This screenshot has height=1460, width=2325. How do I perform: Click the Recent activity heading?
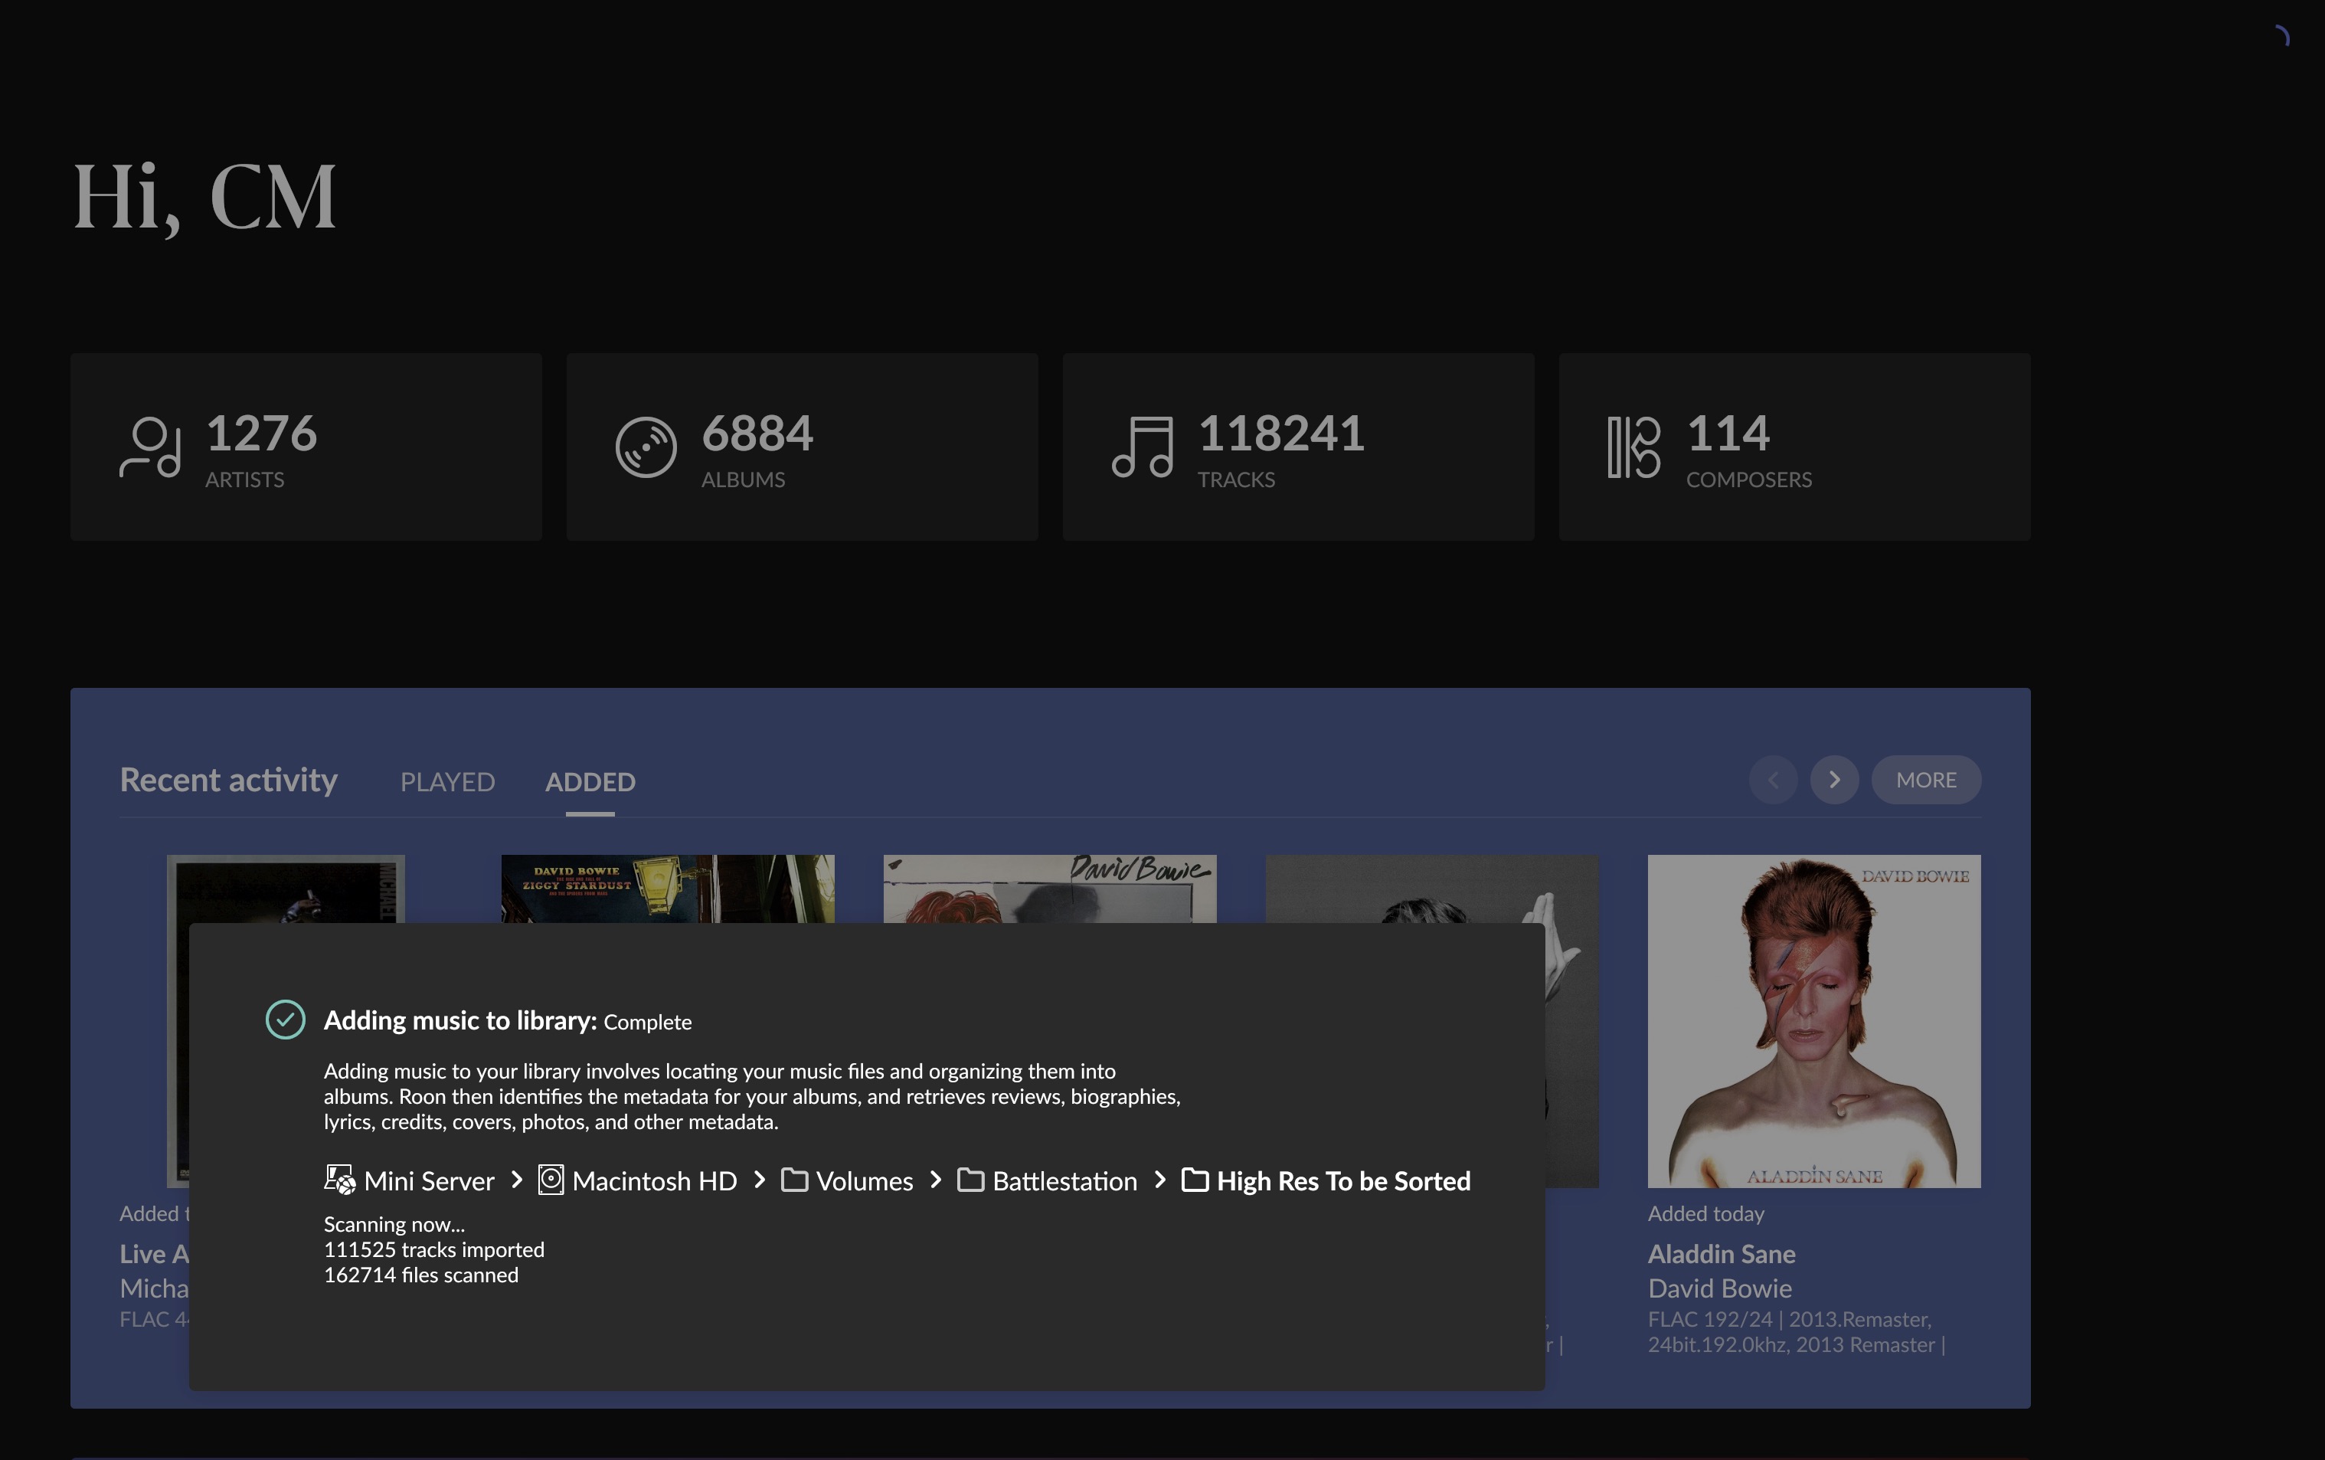coord(229,779)
